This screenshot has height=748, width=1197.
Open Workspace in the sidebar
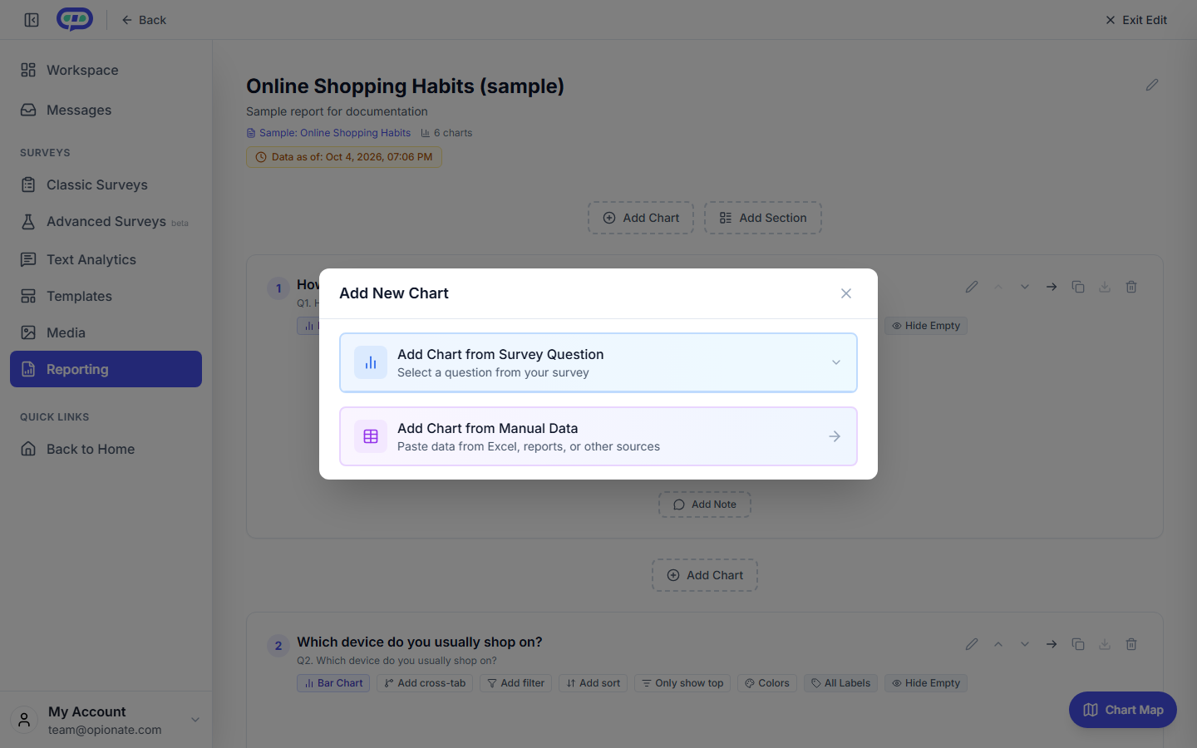[106, 70]
